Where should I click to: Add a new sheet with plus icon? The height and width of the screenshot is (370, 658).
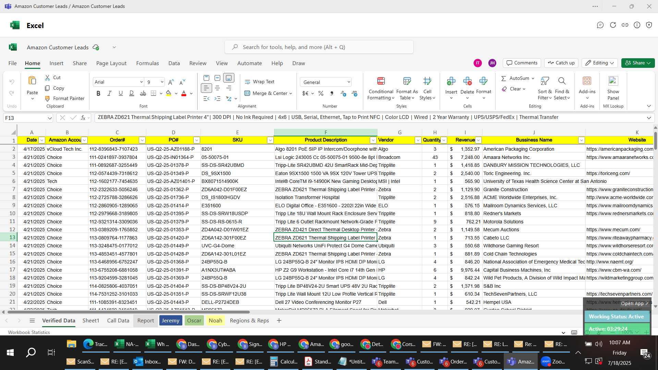(x=279, y=321)
